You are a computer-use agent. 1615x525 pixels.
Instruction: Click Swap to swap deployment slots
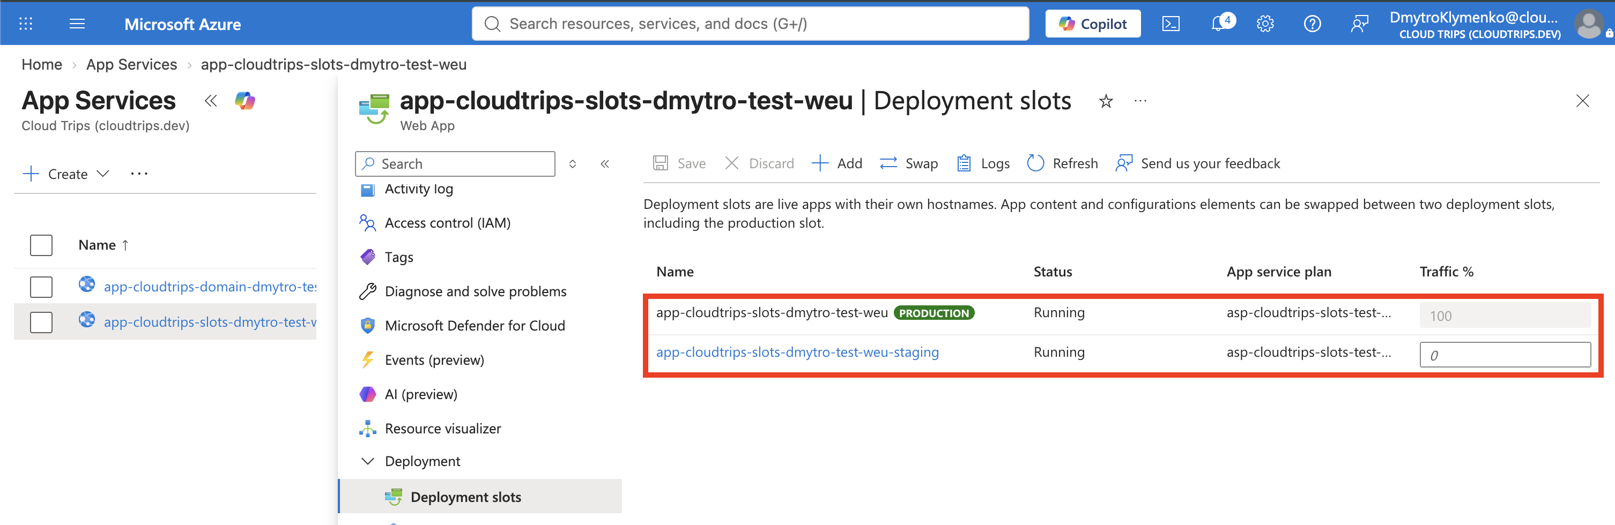click(x=909, y=163)
